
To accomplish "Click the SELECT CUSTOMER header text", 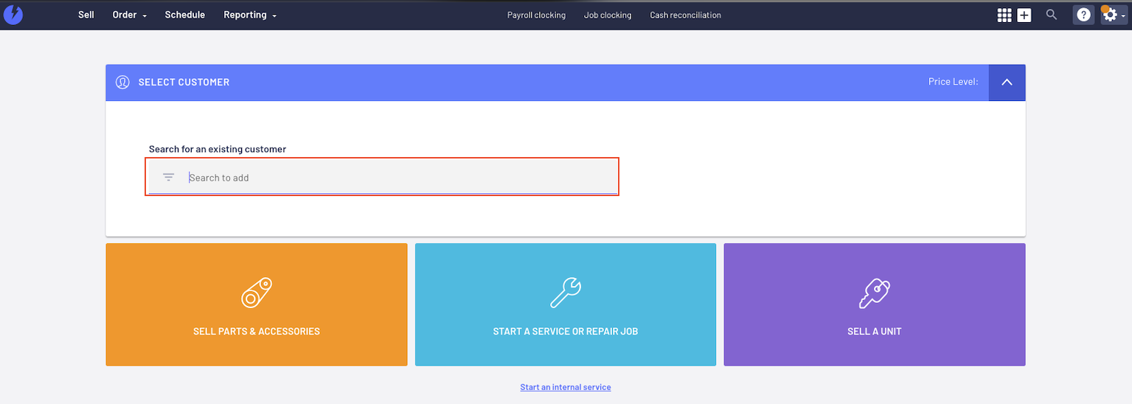I will pyautogui.click(x=184, y=83).
